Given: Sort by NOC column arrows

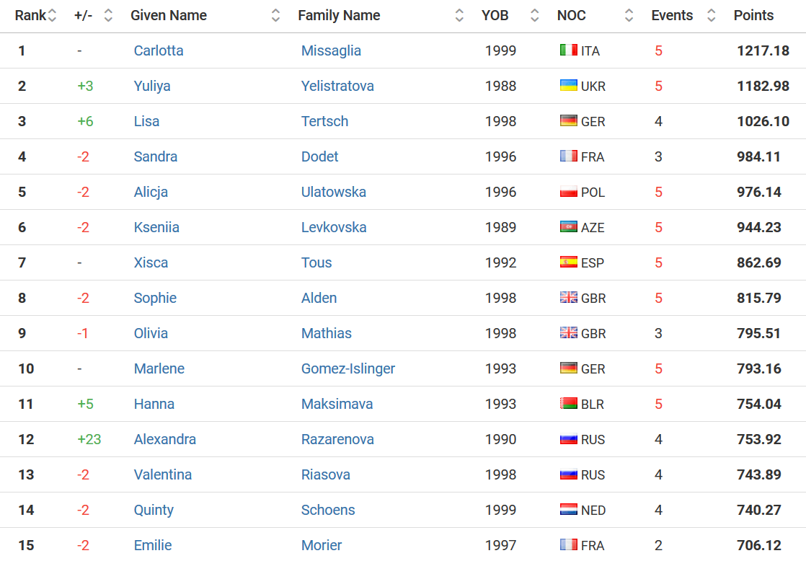Looking at the screenshot, I should 629,15.
